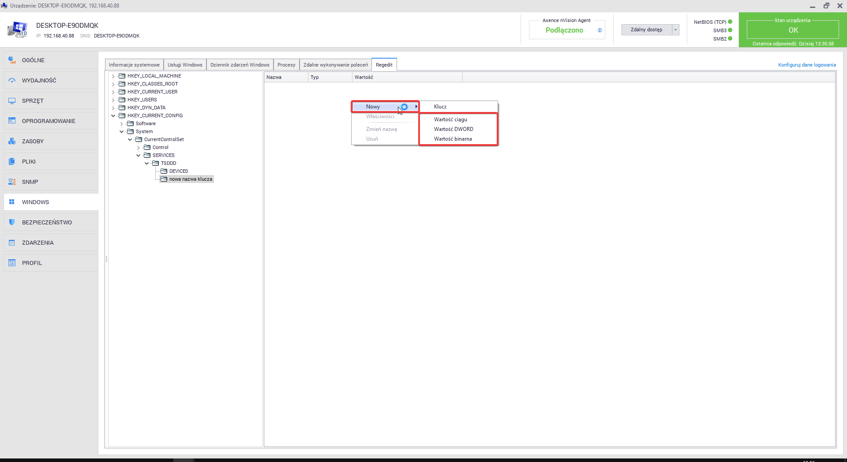Collapse the HKEY_CURRENT_CONFIG tree node
847x462 pixels.
tap(113, 116)
